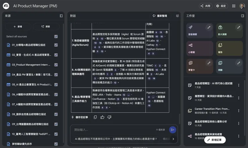248x148 pixels.
Task: Show next suggested question arrow
Action: pos(173,139)
